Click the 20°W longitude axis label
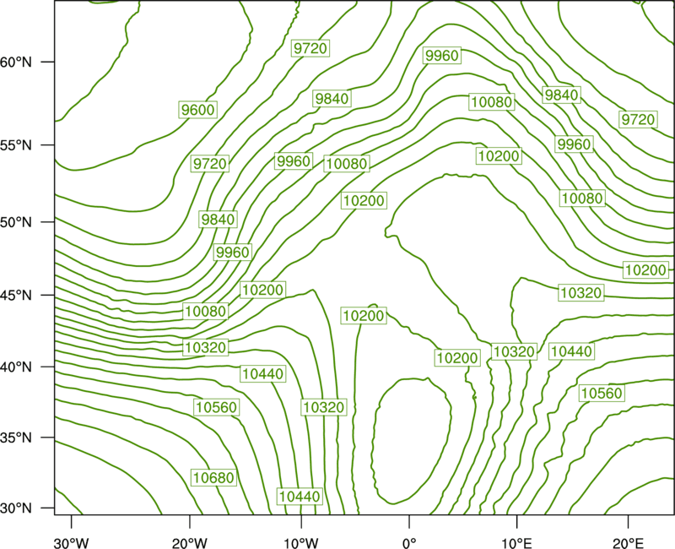Screen dimensions: 675x549 point(190,543)
